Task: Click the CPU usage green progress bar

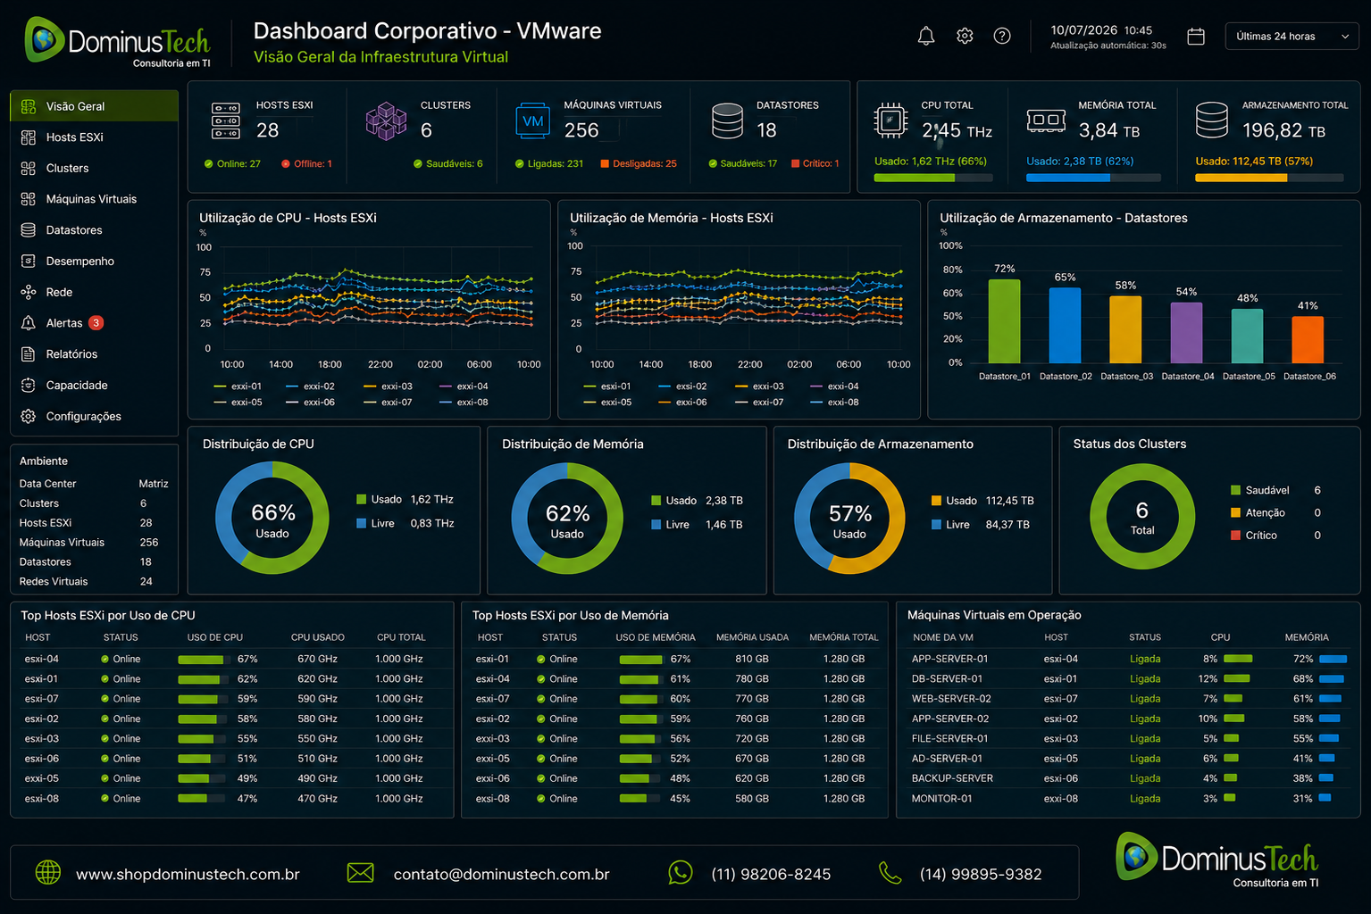Action: [933, 178]
